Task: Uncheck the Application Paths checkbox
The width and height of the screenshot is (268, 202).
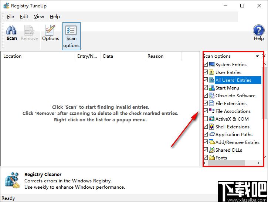Action: click(206, 134)
